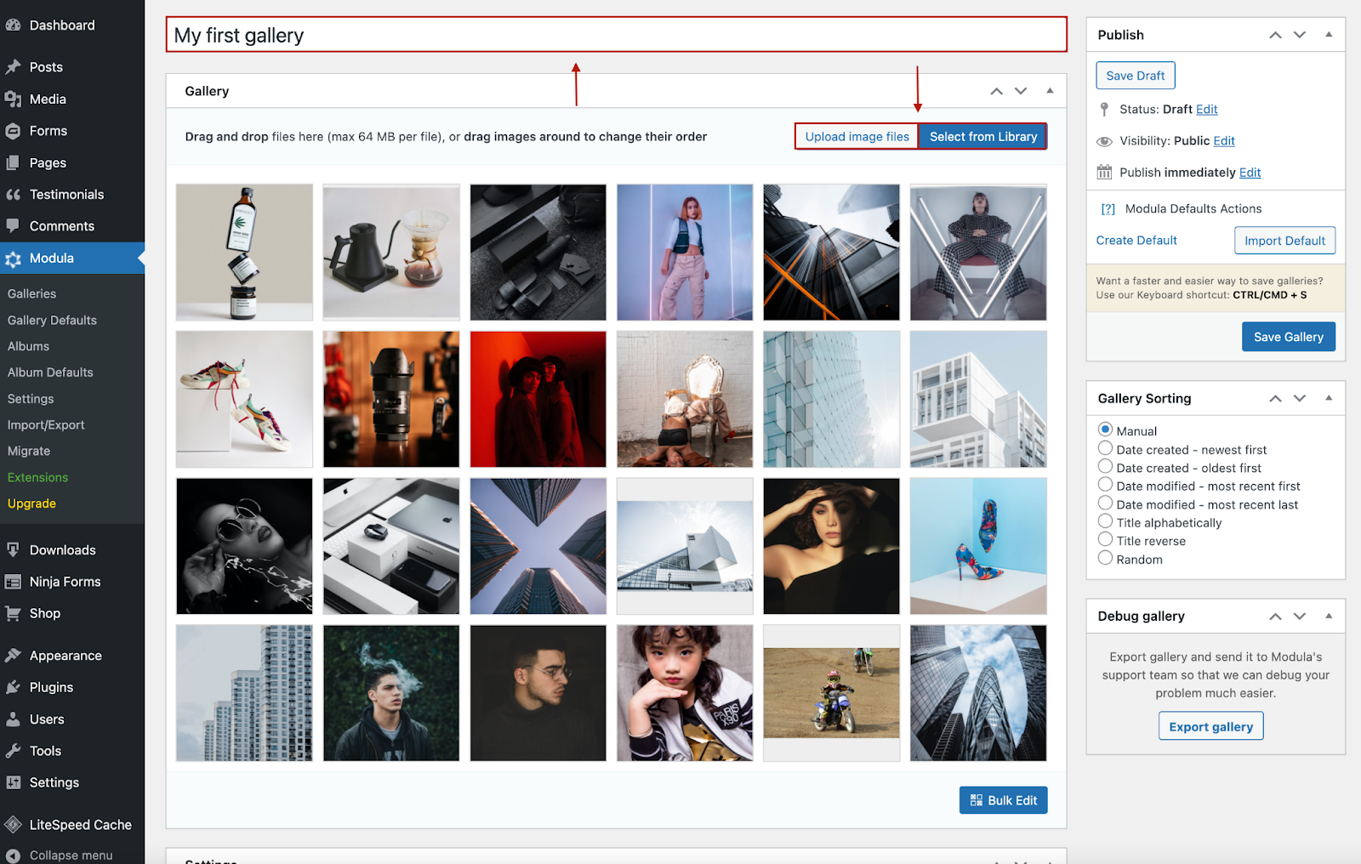The height and width of the screenshot is (864, 1361).
Task: Click the LiteSpeed Cache diamond icon
Action: pos(13,825)
